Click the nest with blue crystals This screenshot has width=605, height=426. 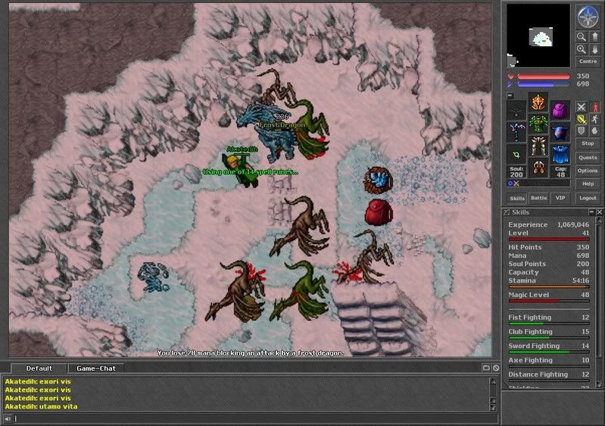[378, 180]
